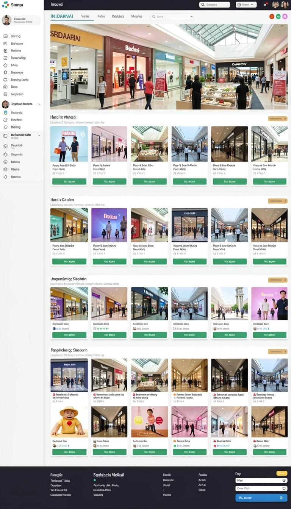This screenshot has height=509, width=291.
Task: Select the 'INLDARNAI' tab
Action: pyautogui.click(x=62, y=17)
